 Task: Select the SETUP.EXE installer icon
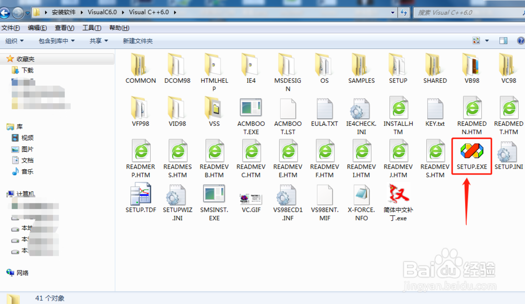coord(472,156)
